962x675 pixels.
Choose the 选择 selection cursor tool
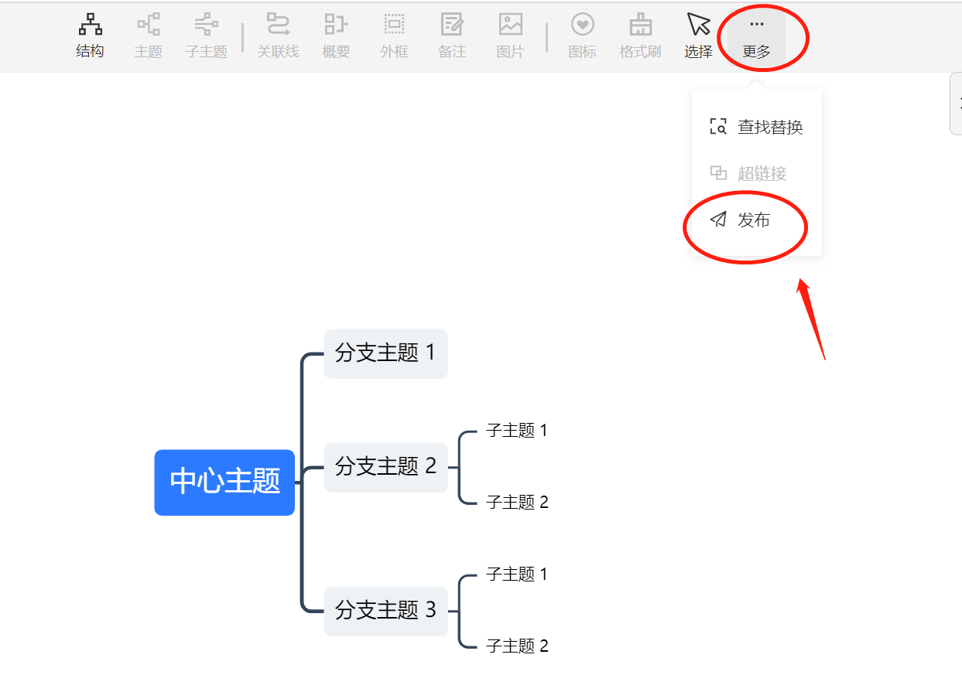click(698, 36)
